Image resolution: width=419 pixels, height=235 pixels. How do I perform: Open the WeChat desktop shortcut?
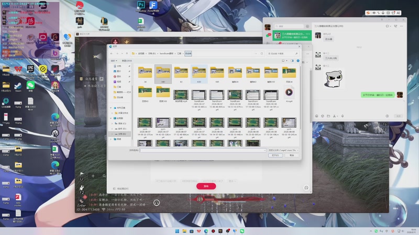tap(30, 87)
